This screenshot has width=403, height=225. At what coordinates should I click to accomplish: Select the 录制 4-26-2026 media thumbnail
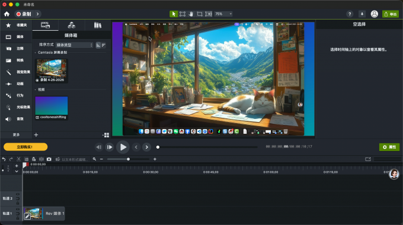52,70
